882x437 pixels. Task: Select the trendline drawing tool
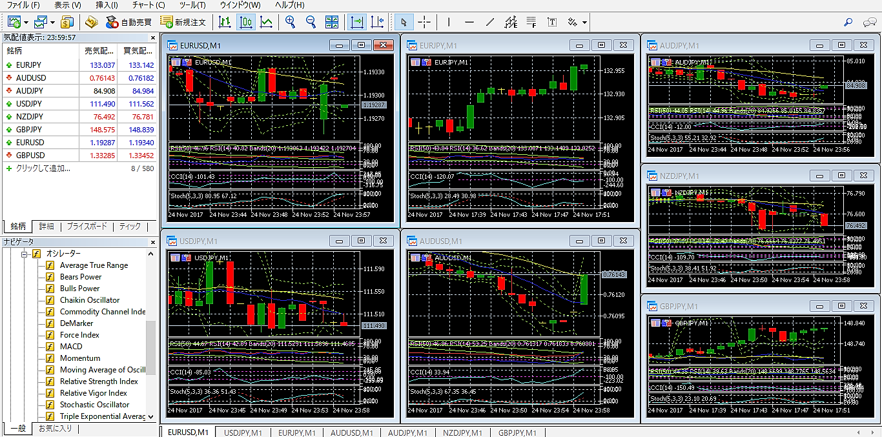point(490,22)
